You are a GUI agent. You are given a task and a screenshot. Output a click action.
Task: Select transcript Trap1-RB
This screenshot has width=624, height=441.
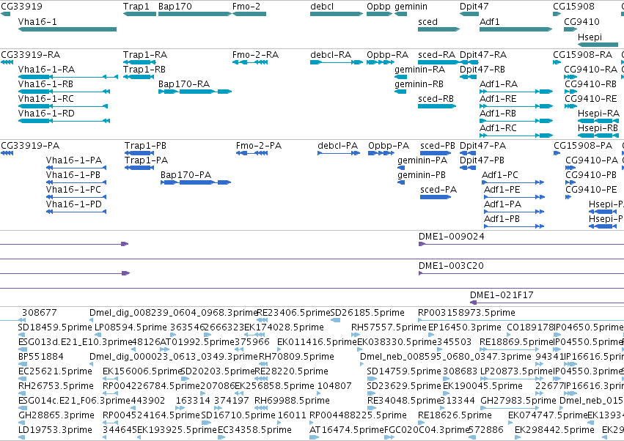(139, 77)
